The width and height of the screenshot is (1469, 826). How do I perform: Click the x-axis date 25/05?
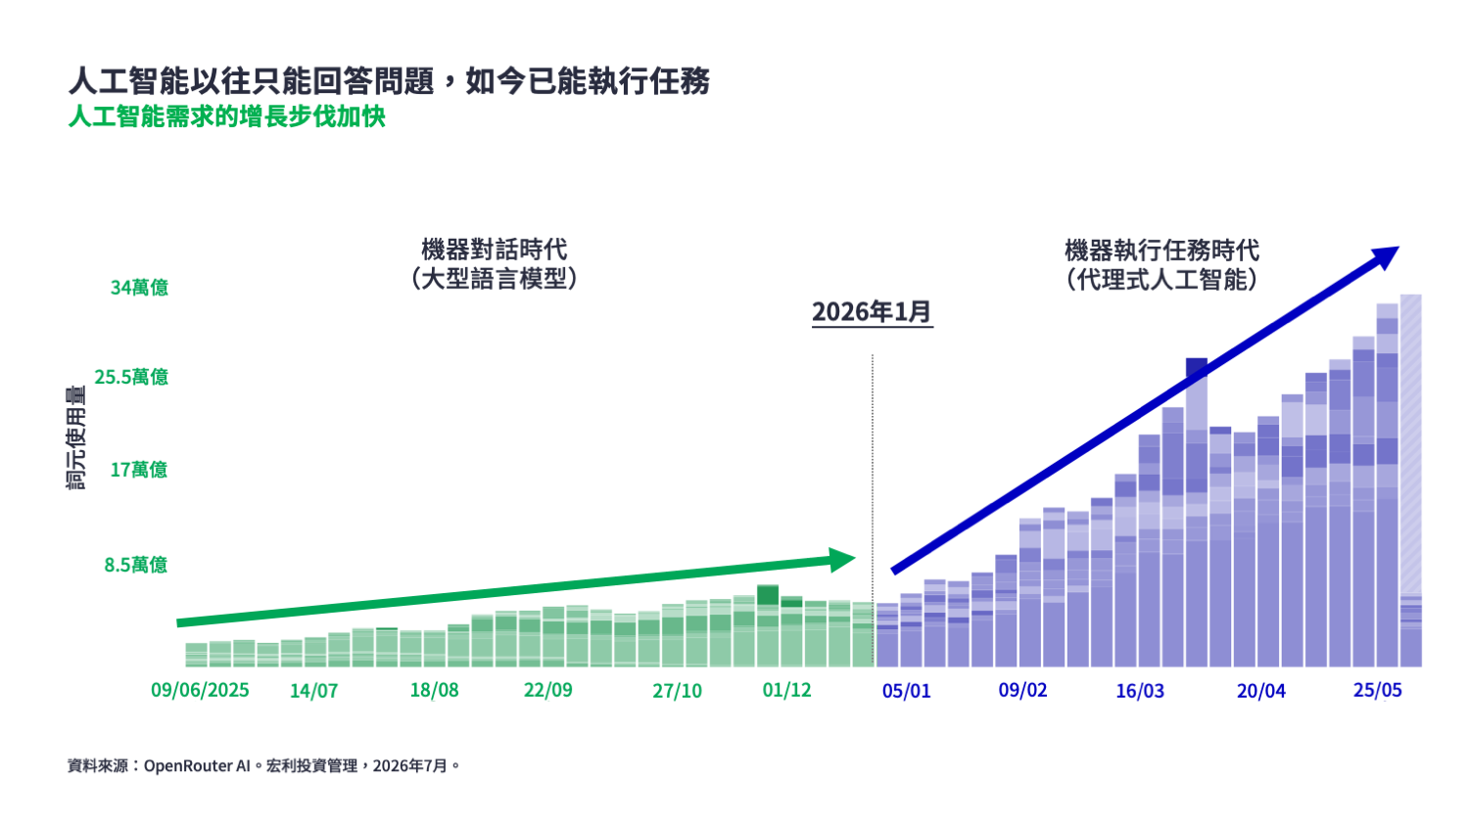tap(1377, 690)
